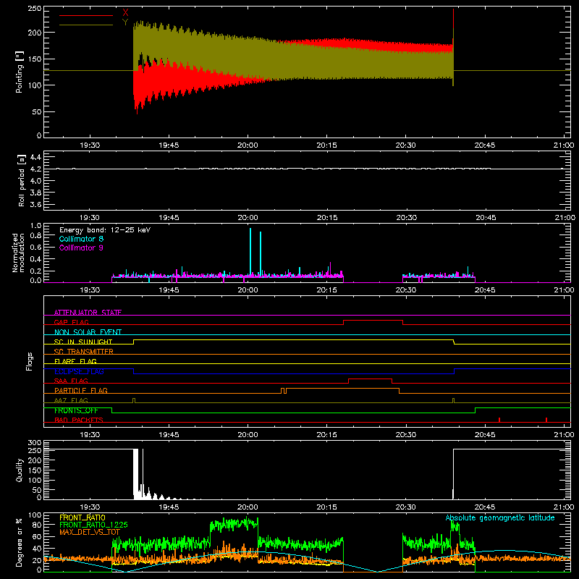Image resolution: width=579 pixels, height=579 pixels.
Task: Click the BAD_PACKETS flag label
Action: [79, 420]
